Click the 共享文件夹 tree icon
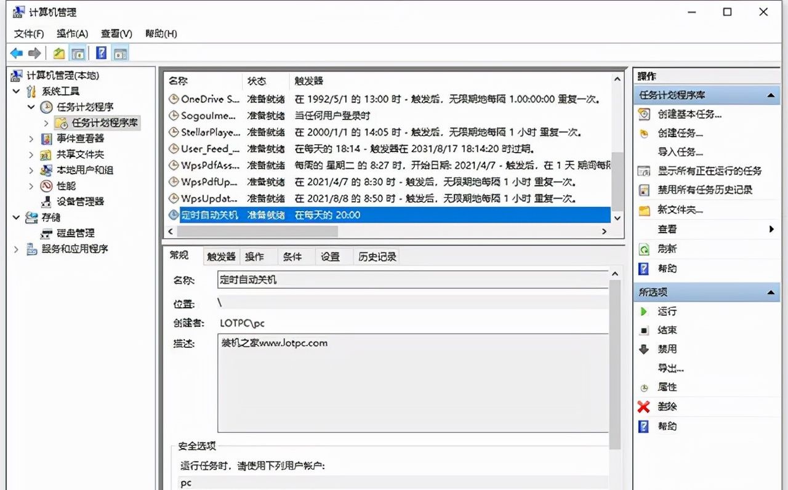 46,155
